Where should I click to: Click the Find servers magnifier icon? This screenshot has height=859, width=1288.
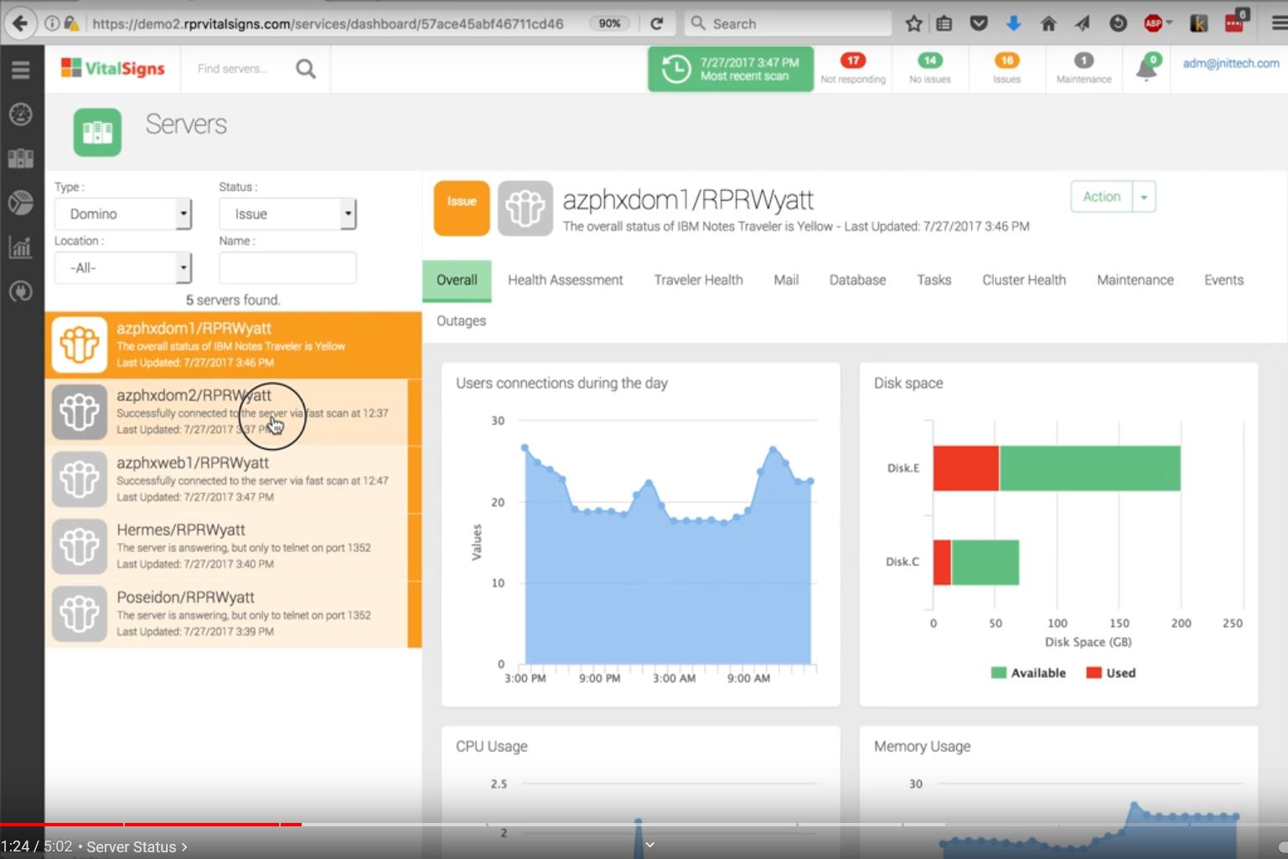tap(306, 69)
